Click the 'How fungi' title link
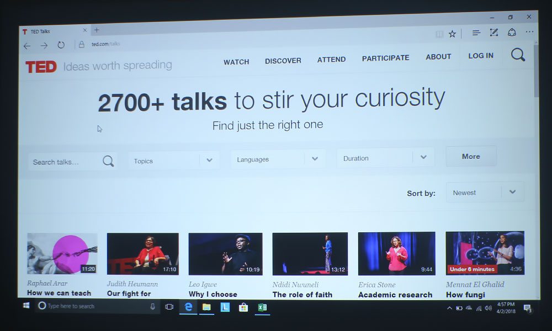Image resolution: width=552 pixels, height=331 pixels. pos(465,295)
